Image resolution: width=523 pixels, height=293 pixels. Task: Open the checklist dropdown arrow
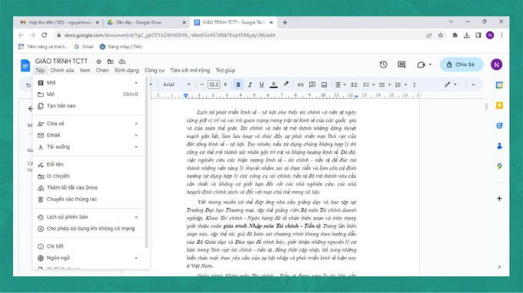pos(374,85)
